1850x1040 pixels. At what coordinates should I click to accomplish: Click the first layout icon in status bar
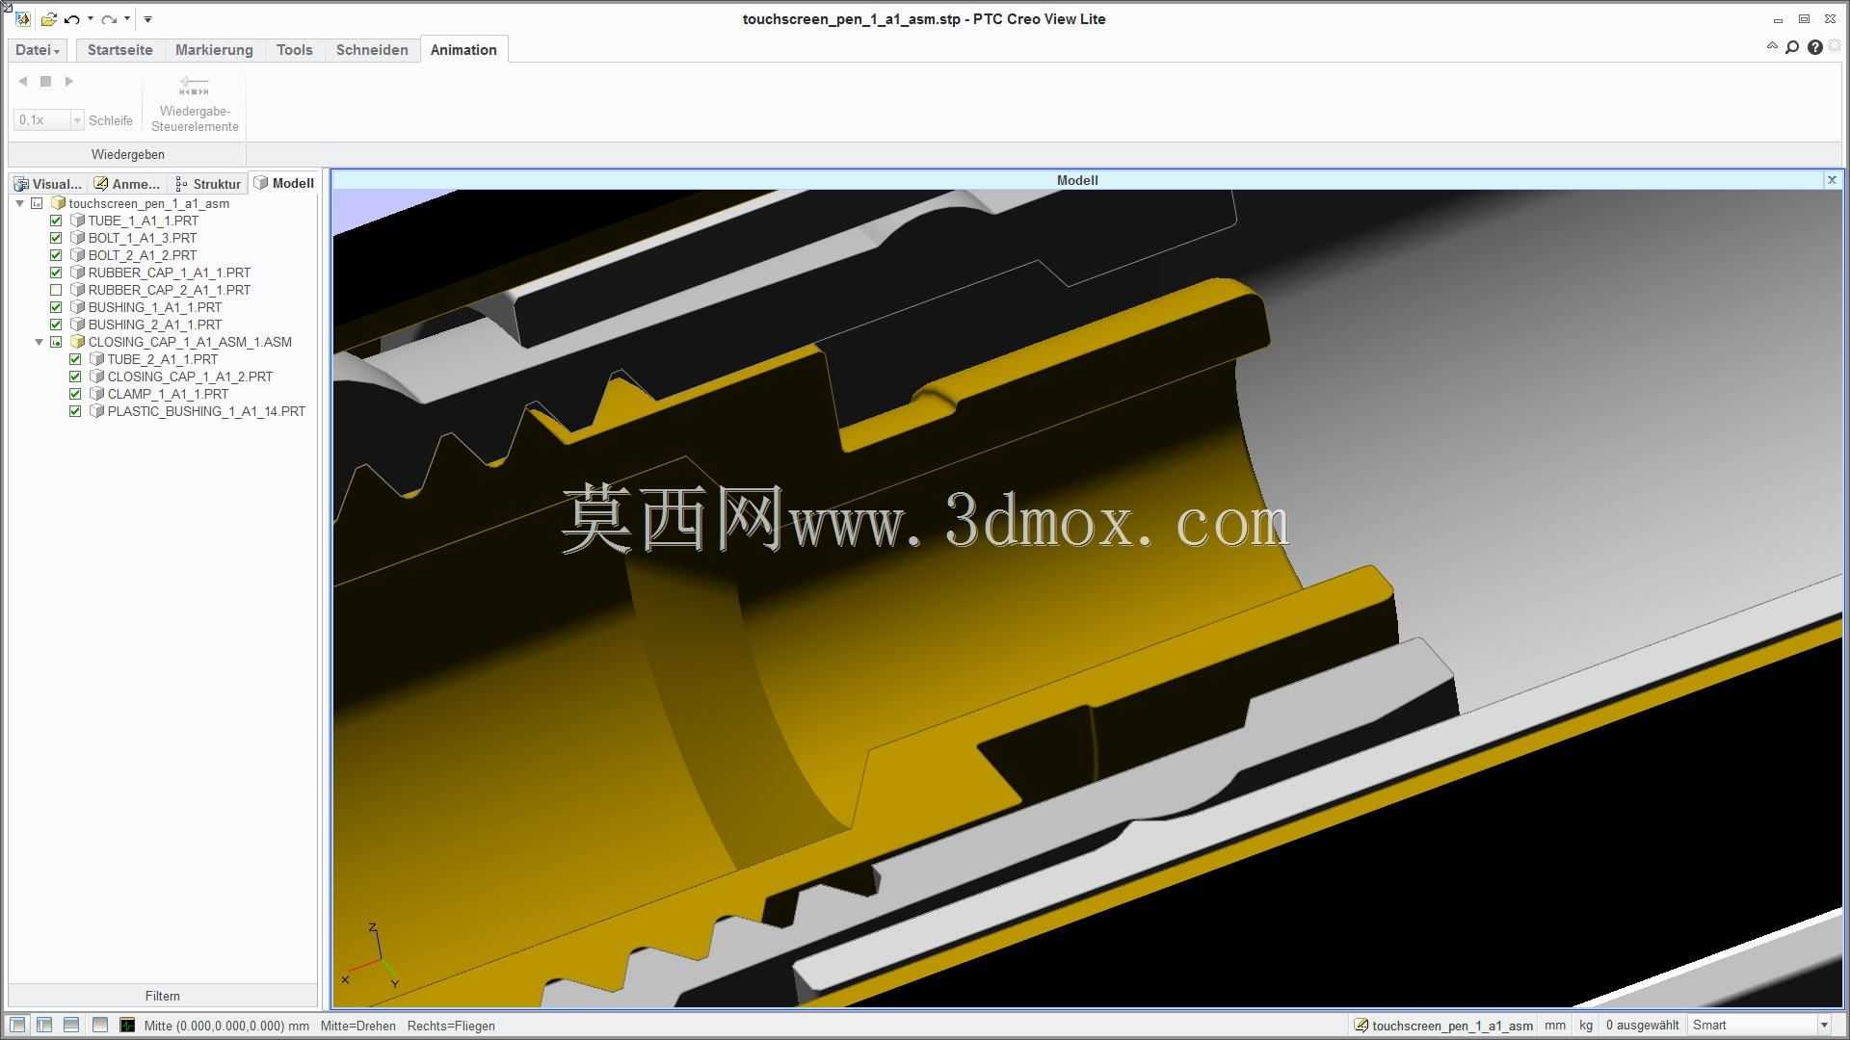pos(17,1025)
